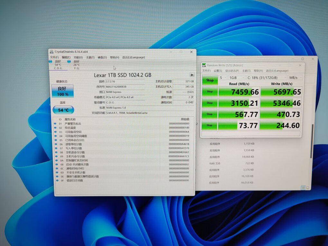Click the 良好 100% health status box
Image resolution: width=328 pixels, height=246 pixels.
click(x=63, y=91)
